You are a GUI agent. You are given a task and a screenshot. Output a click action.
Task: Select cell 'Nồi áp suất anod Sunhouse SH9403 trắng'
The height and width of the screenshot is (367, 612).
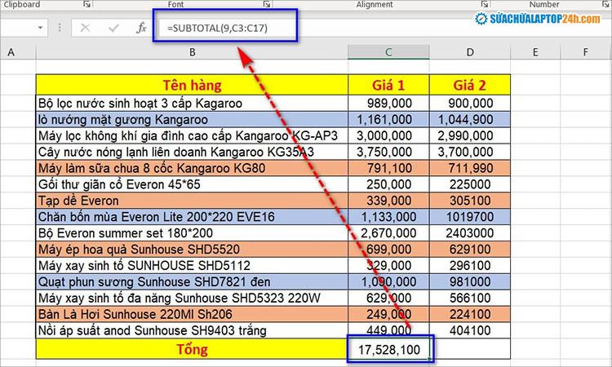pos(192,330)
